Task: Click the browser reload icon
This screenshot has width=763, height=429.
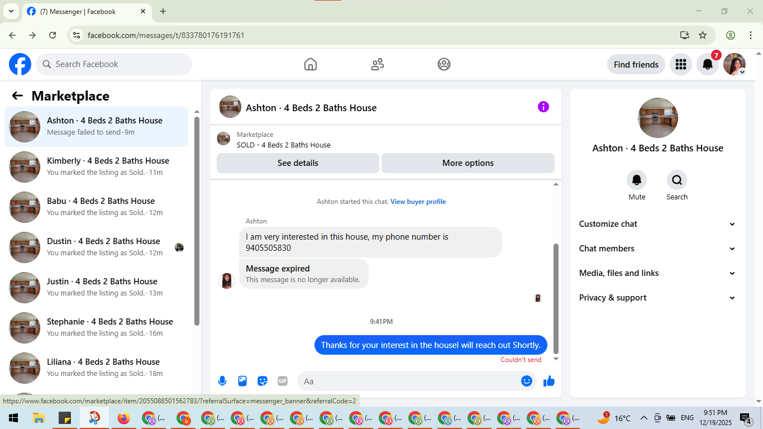Action: [x=53, y=35]
